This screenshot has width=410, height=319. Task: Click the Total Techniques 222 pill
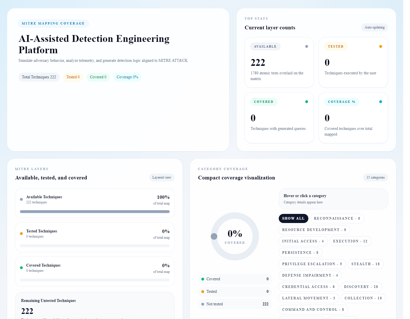39,77
